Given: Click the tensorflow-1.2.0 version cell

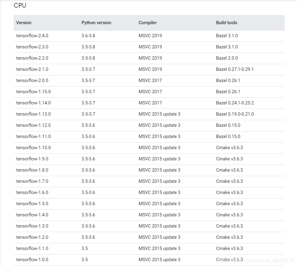Looking at the screenshot, I should [32, 237].
